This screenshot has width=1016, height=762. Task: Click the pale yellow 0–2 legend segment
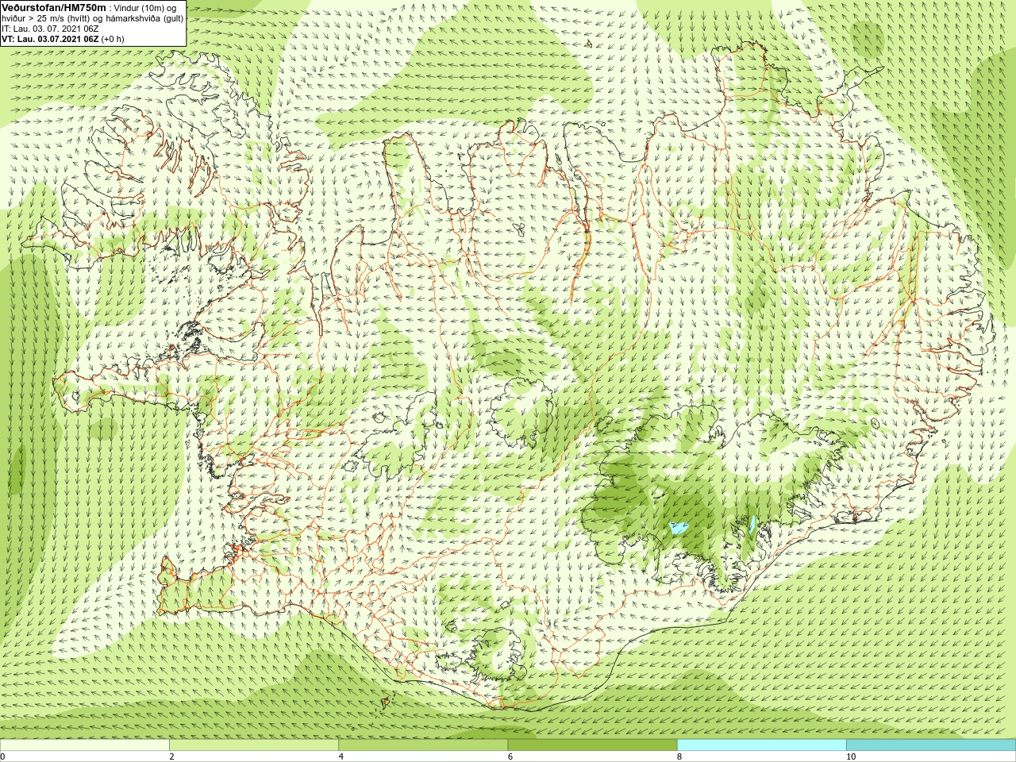84,745
